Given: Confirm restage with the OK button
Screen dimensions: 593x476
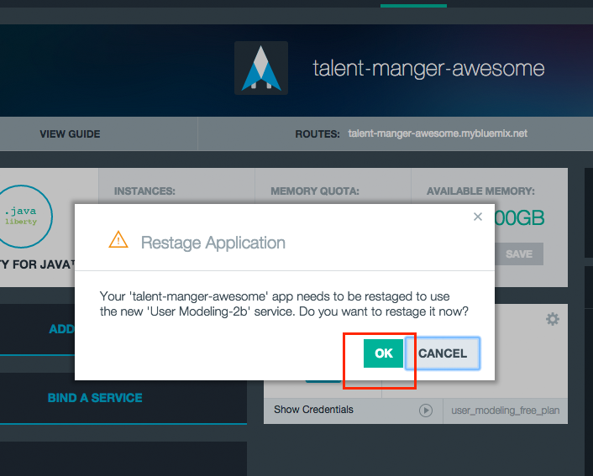Looking at the screenshot, I should click(x=384, y=353).
